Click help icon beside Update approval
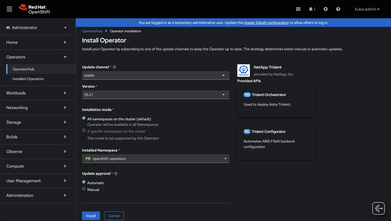This screenshot has height=221, width=391. tap(116, 174)
